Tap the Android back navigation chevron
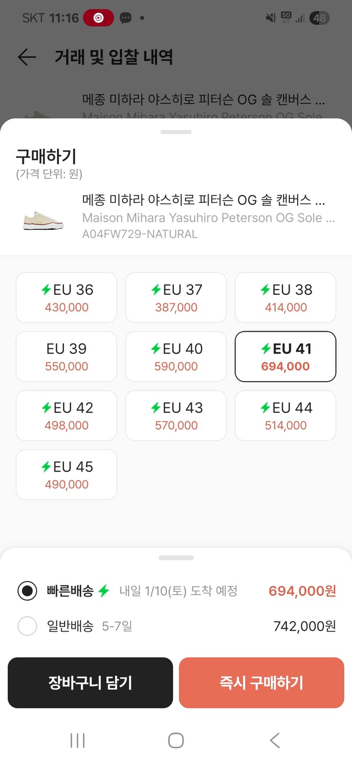The width and height of the screenshot is (352, 763). [275, 740]
